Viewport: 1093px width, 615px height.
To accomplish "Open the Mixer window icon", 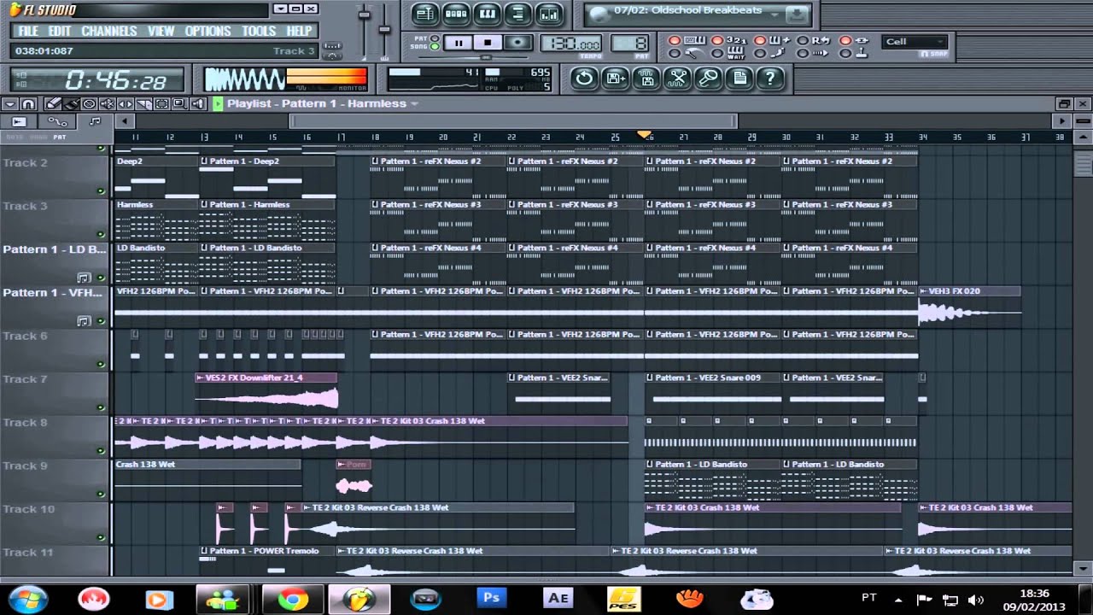I will (x=549, y=14).
